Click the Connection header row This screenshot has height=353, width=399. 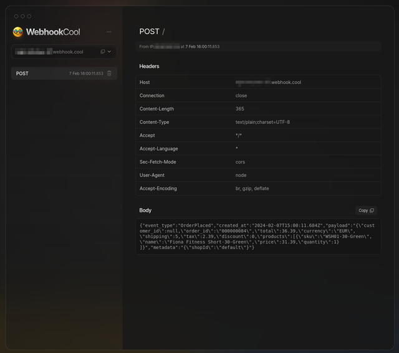point(257,95)
